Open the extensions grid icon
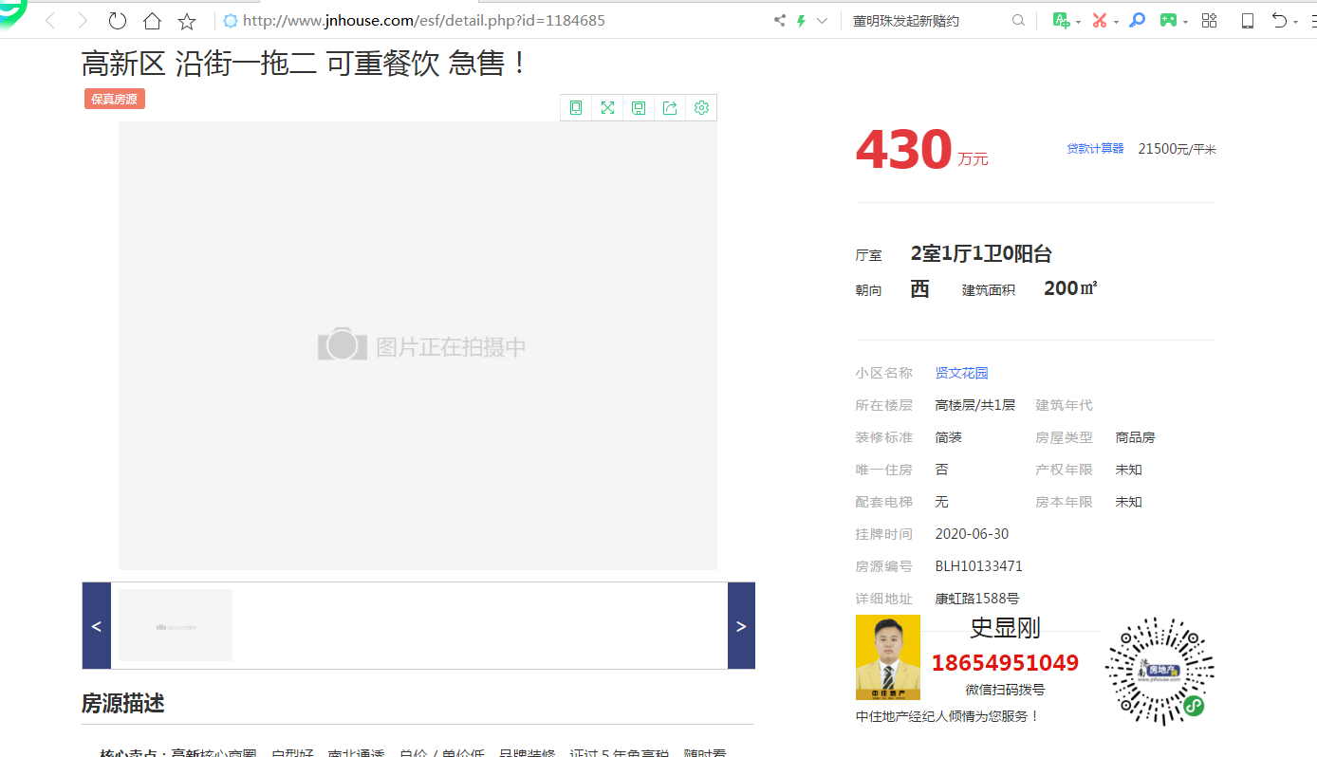 [1209, 21]
